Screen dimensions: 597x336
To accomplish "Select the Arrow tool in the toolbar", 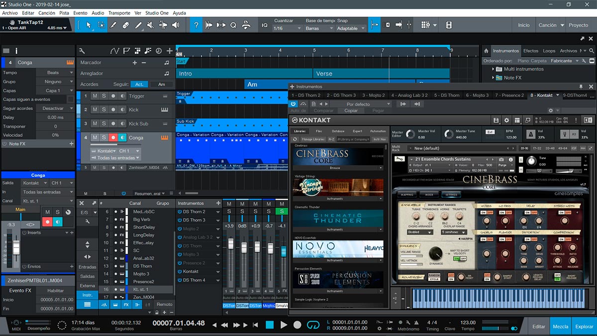I will pos(89,25).
